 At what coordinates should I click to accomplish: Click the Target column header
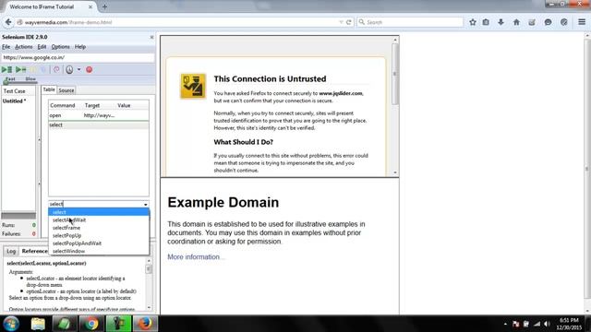tap(92, 106)
